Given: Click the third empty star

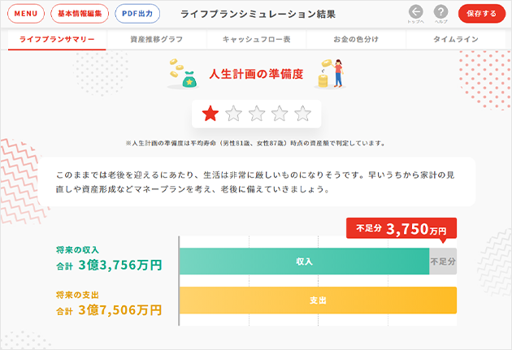Looking at the screenshot, I should pos(257,113).
